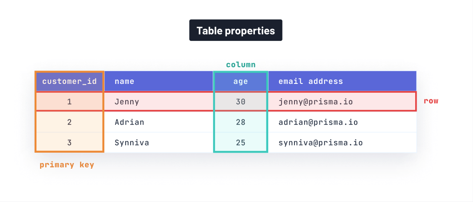Select the name column header

click(x=159, y=81)
